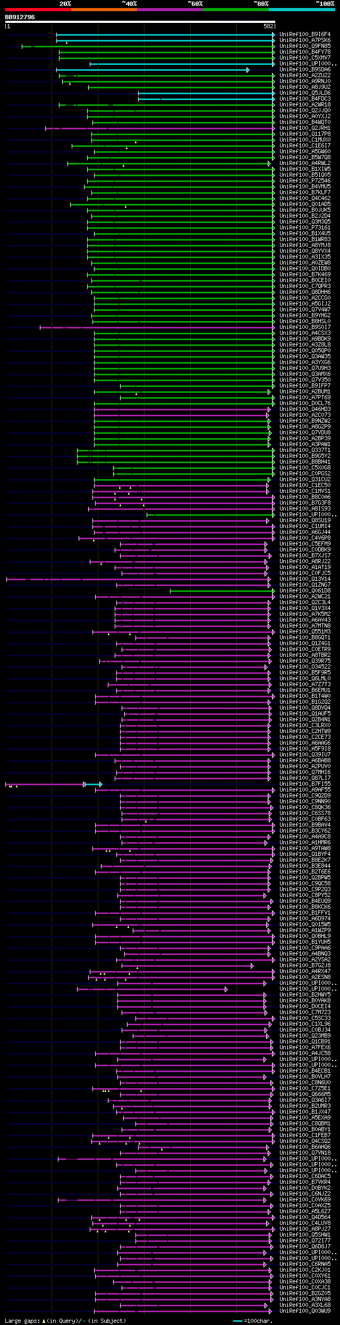Select label UniRef100_Q23MB9
340x1325 pixels.
[305, 1036]
